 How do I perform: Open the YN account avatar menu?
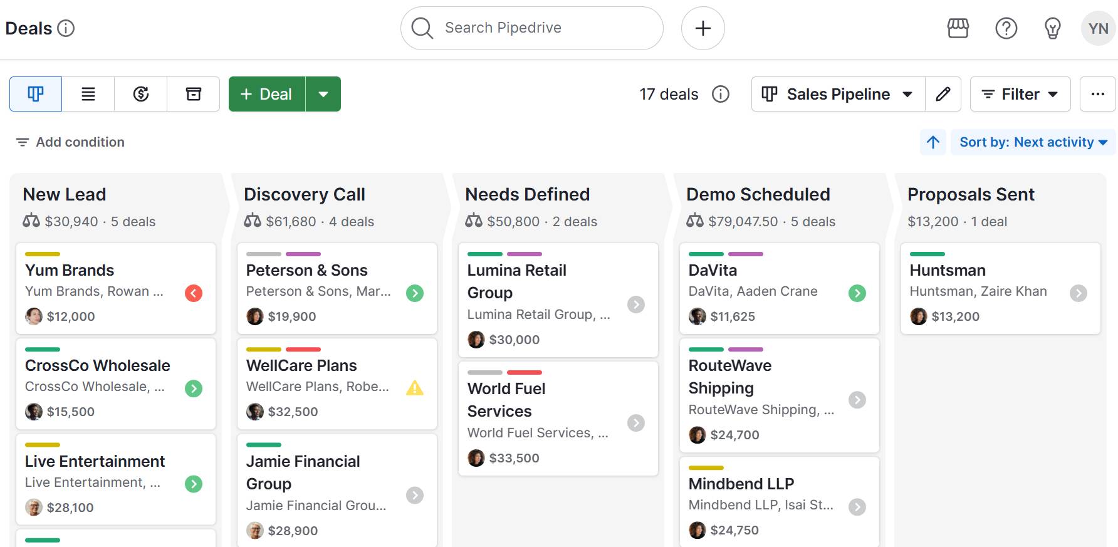(x=1099, y=28)
